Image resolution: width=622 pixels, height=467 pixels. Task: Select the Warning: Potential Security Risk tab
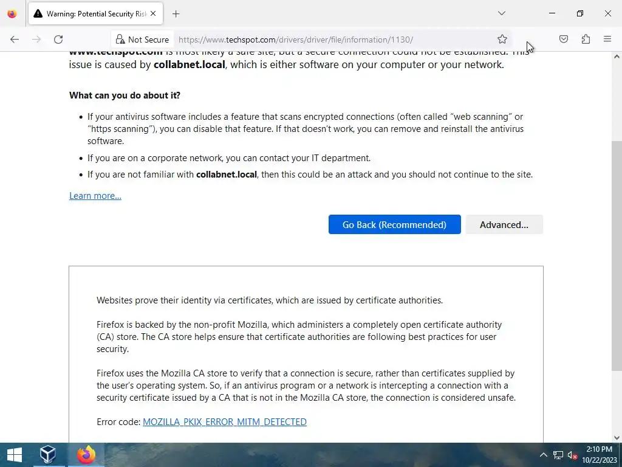pyautogui.click(x=95, y=13)
